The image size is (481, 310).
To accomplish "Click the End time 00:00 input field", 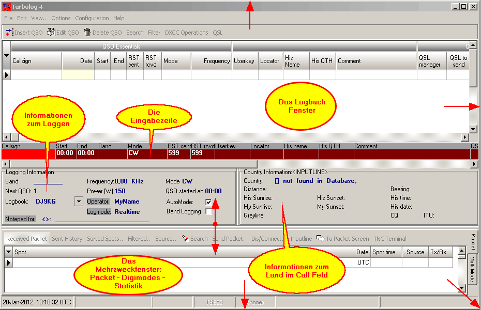I will coord(87,154).
